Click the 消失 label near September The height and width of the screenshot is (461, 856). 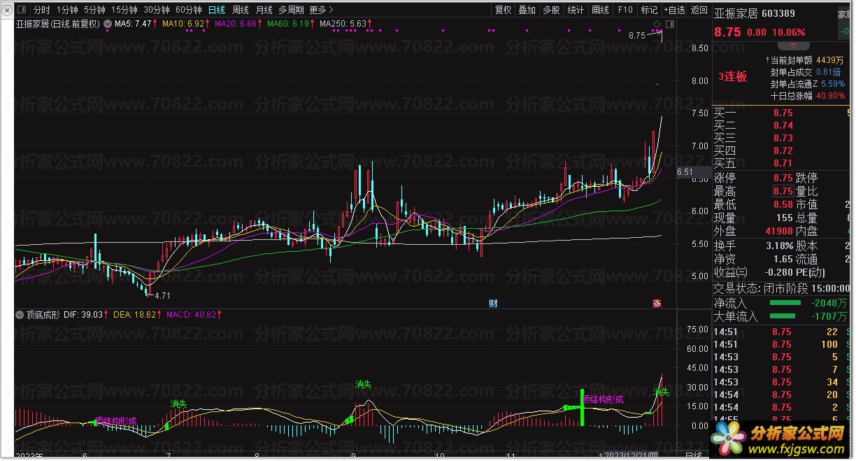[364, 385]
